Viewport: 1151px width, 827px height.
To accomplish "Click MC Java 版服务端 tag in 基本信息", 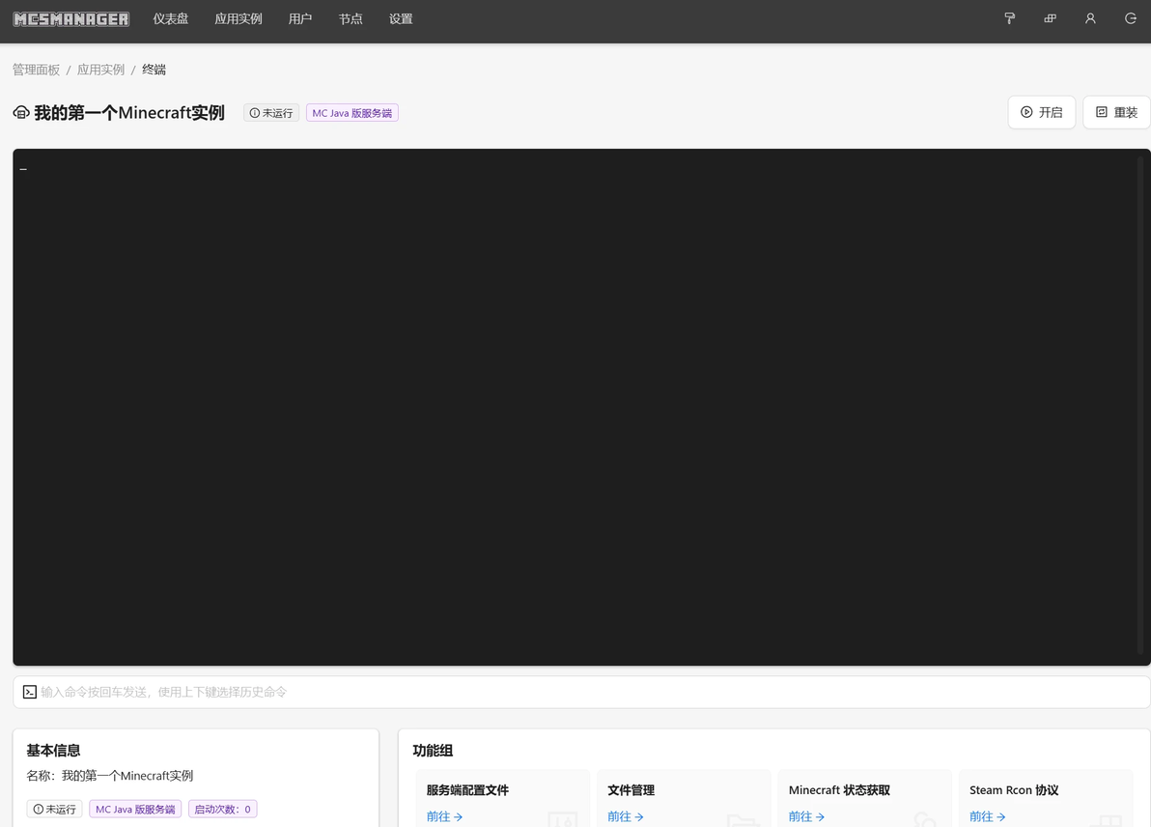I will tap(135, 810).
